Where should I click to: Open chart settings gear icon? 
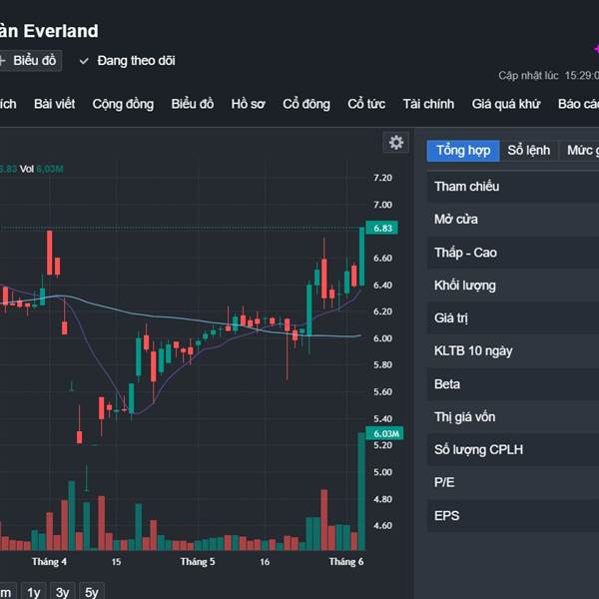click(x=396, y=143)
